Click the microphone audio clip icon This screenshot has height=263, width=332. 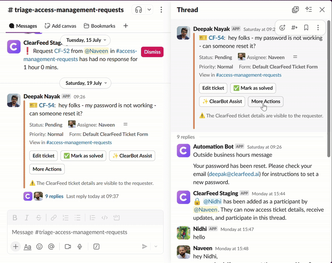pos(80,246)
